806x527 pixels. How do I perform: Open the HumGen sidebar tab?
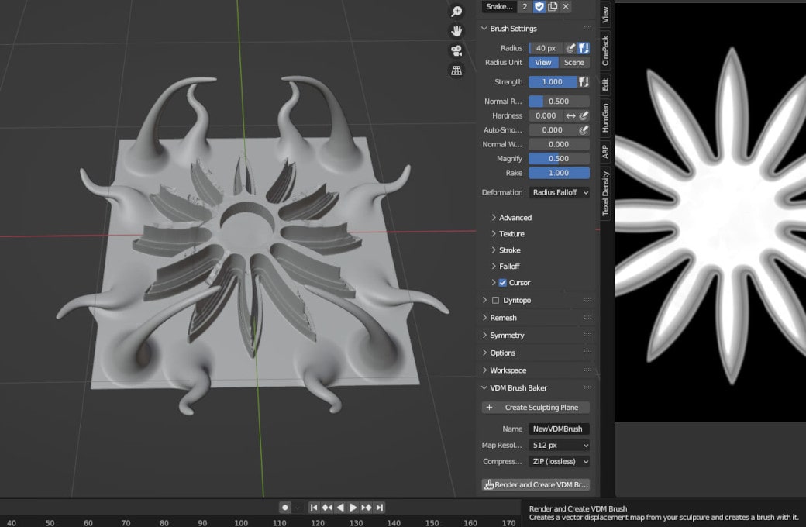(x=605, y=117)
